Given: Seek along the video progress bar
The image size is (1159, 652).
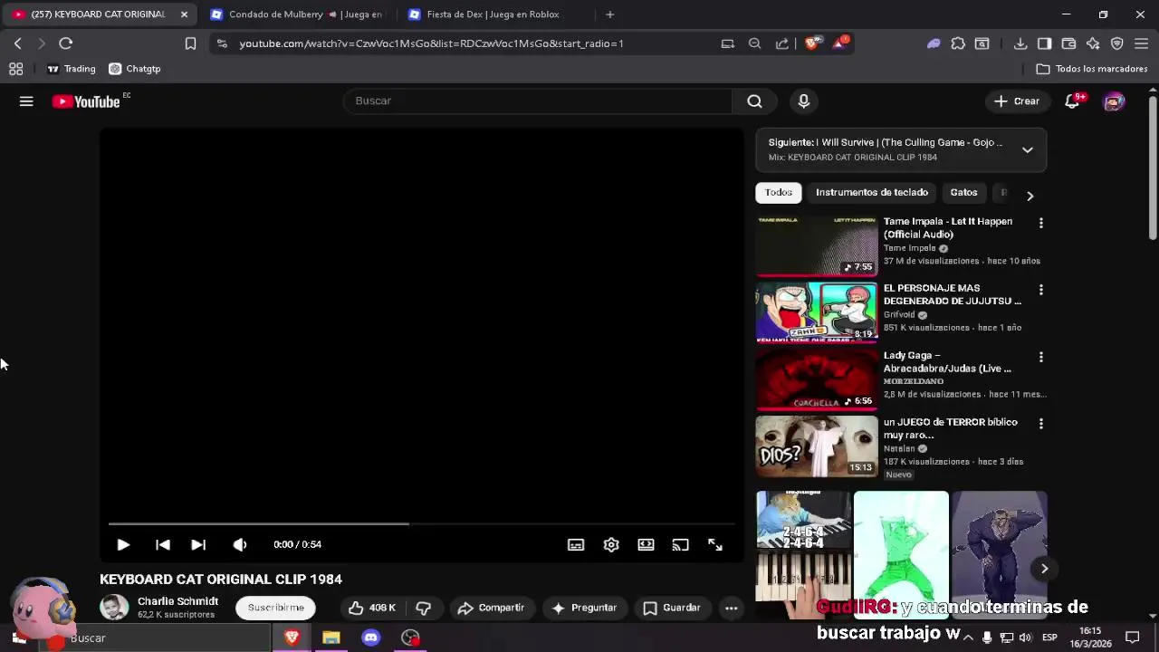Looking at the screenshot, I should click(x=421, y=523).
